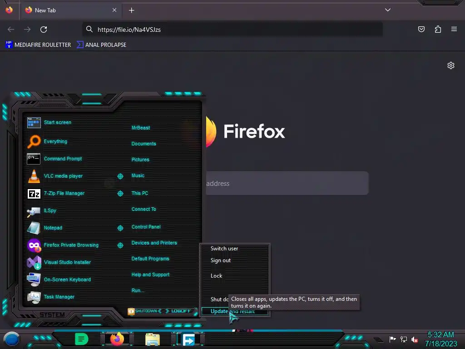The width and height of the screenshot is (465, 349).
Task: Open Music in start menu
Action: coord(138,176)
